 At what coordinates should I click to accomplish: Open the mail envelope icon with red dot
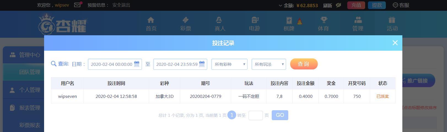pos(78,5)
